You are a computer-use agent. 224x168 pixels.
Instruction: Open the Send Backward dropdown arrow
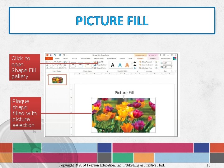pos(154,65)
